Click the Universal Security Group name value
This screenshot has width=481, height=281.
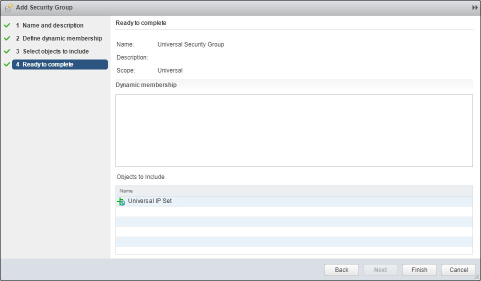pos(190,44)
